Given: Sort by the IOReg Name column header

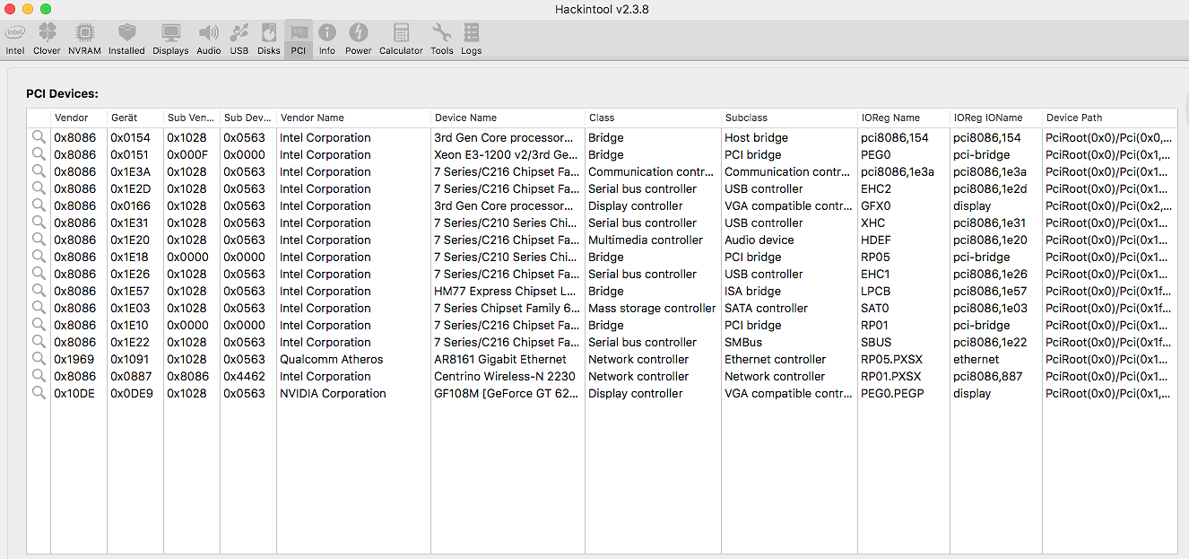Looking at the screenshot, I should point(904,118).
